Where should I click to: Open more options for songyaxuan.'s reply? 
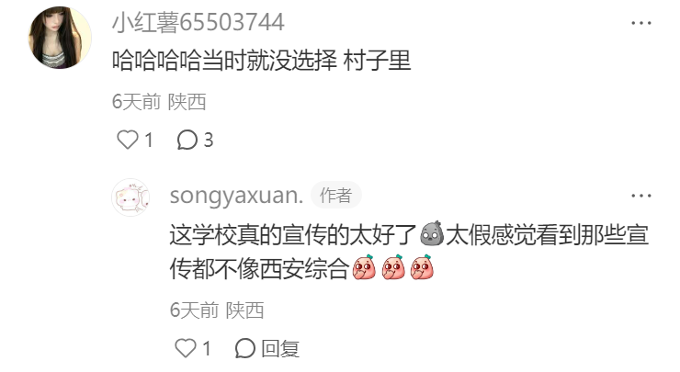pyautogui.click(x=641, y=196)
